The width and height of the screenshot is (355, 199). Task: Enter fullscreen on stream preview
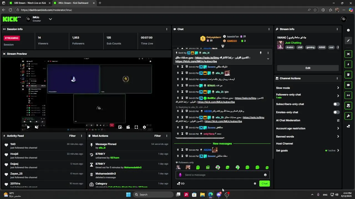136,127
